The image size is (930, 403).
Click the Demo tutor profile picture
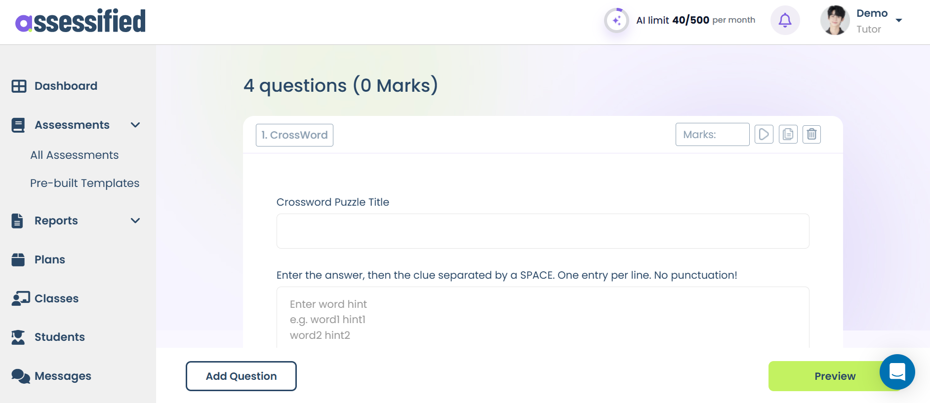[x=835, y=20]
